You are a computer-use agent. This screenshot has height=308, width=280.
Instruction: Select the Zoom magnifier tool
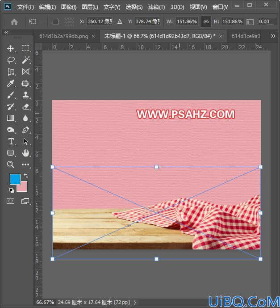pos(11,165)
